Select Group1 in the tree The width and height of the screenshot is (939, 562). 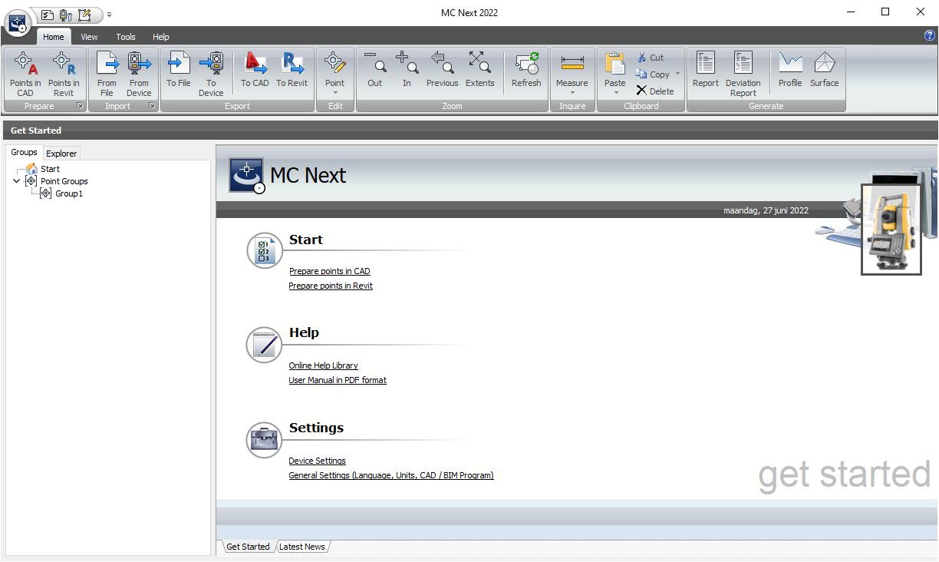pyautogui.click(x=69, y=193)
